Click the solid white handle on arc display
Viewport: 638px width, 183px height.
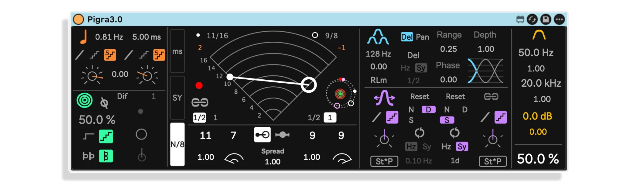coord(230,77)
